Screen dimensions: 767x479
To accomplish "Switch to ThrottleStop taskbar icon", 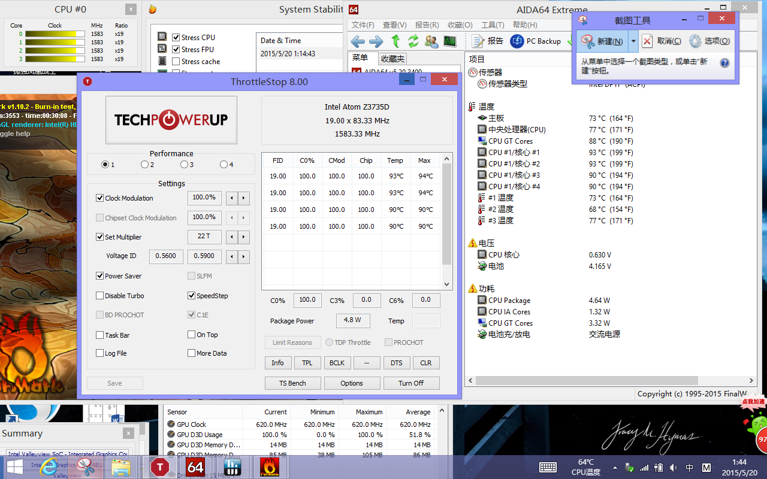I will 160,467.
